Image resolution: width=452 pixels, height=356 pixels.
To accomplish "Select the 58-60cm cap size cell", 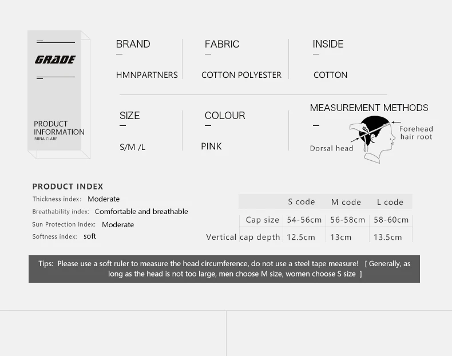I will pos(391,220).
